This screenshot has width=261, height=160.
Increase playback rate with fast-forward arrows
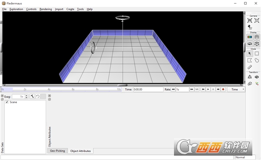click(191, 89)
